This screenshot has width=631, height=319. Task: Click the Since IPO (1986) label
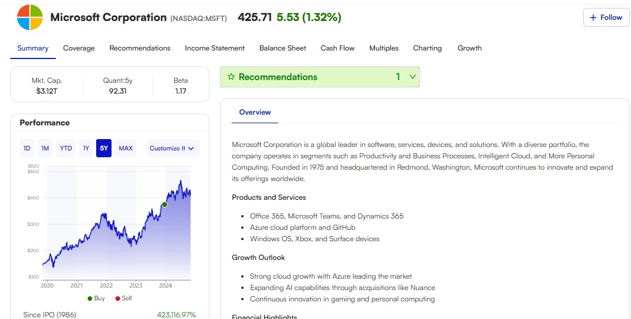click(50, 314)
